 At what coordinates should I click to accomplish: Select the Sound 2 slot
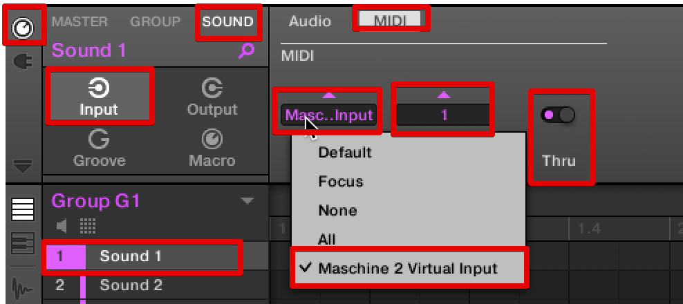point(131,285)
